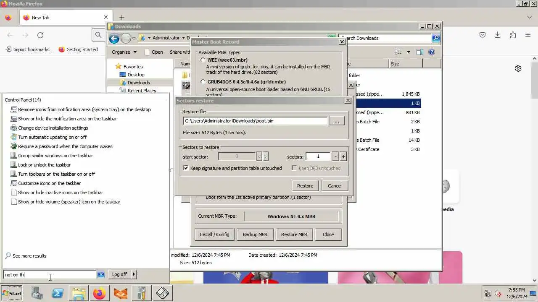Click the Restore MBR button
This screenshot has height=302, width=538.
(x=294, y=234)
